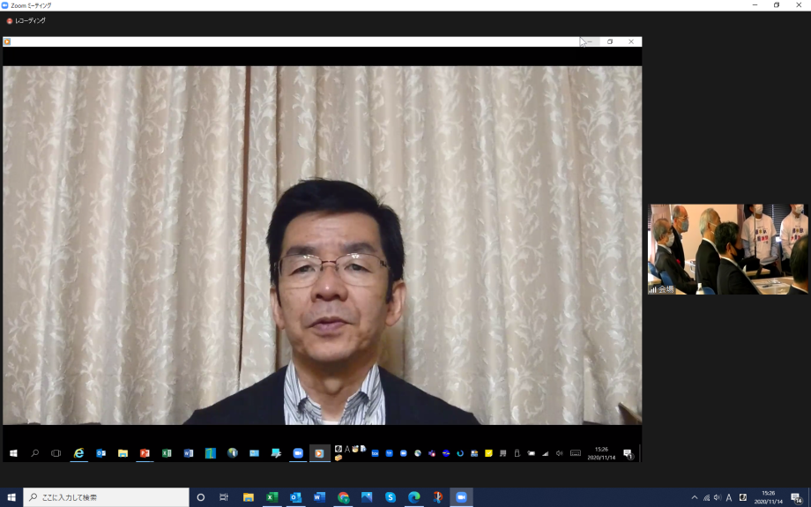The height and width of the screenshot is (507, 811).
Task: Click the レコーディング recording indicator
Action: tap(26, 20)
